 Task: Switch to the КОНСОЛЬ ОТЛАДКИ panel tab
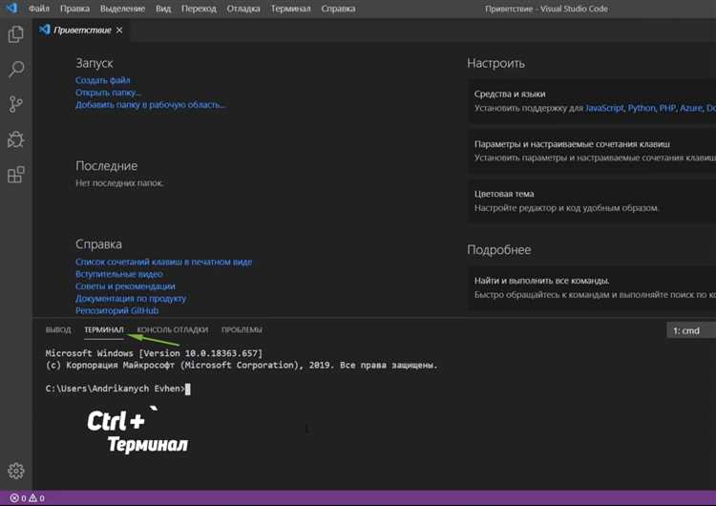173,329
